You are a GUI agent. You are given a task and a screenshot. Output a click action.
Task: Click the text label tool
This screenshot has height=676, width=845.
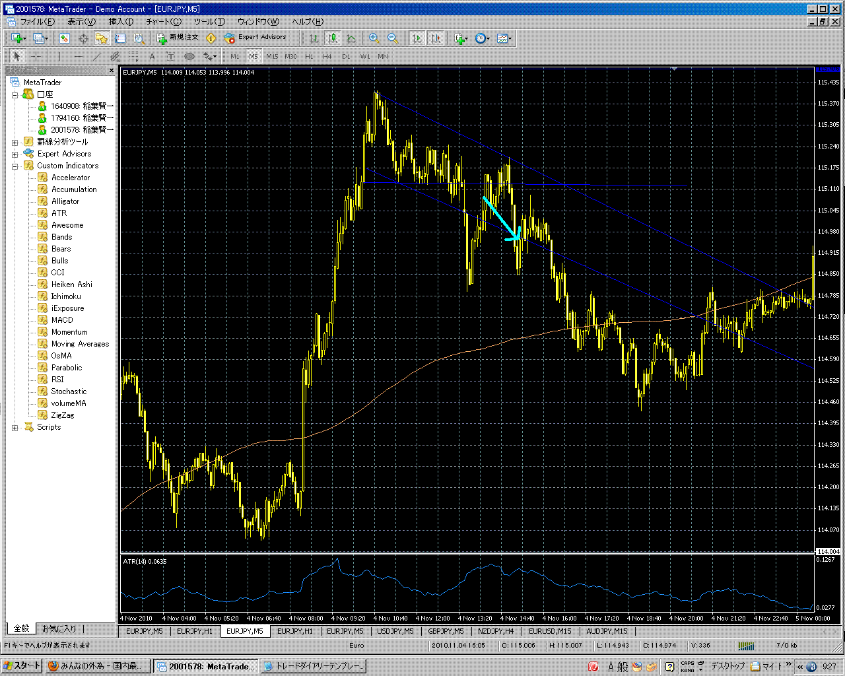pos(152,56)
